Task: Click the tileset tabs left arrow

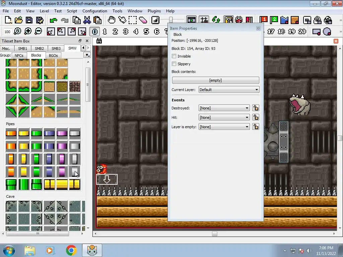Action: click(x=83, y=48)
